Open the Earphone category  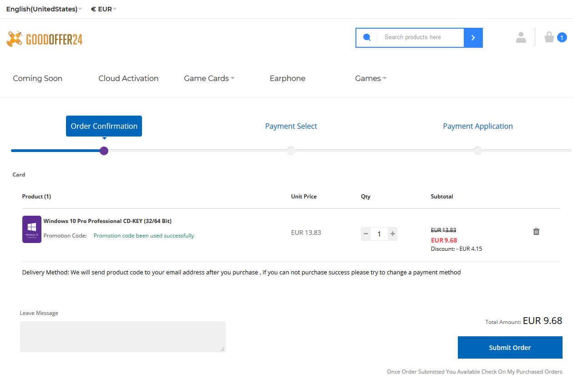point(288,78)
